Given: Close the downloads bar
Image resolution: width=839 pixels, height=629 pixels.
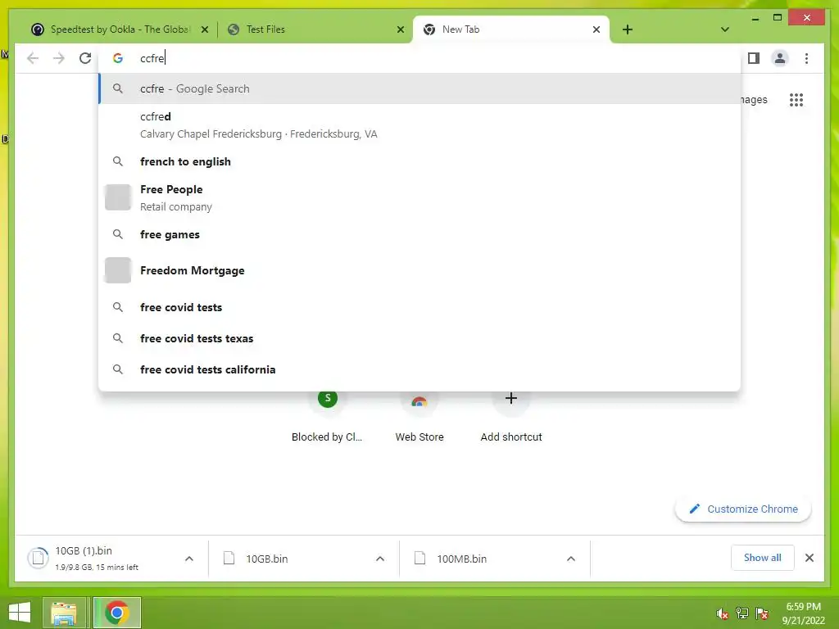Looking at the screenshot, I should 809,558.
